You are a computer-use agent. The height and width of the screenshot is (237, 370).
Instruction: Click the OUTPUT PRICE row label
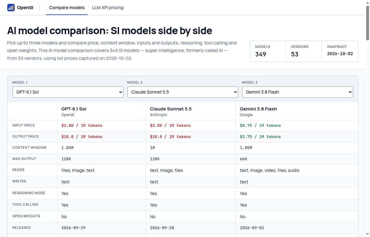click(25, 136)
